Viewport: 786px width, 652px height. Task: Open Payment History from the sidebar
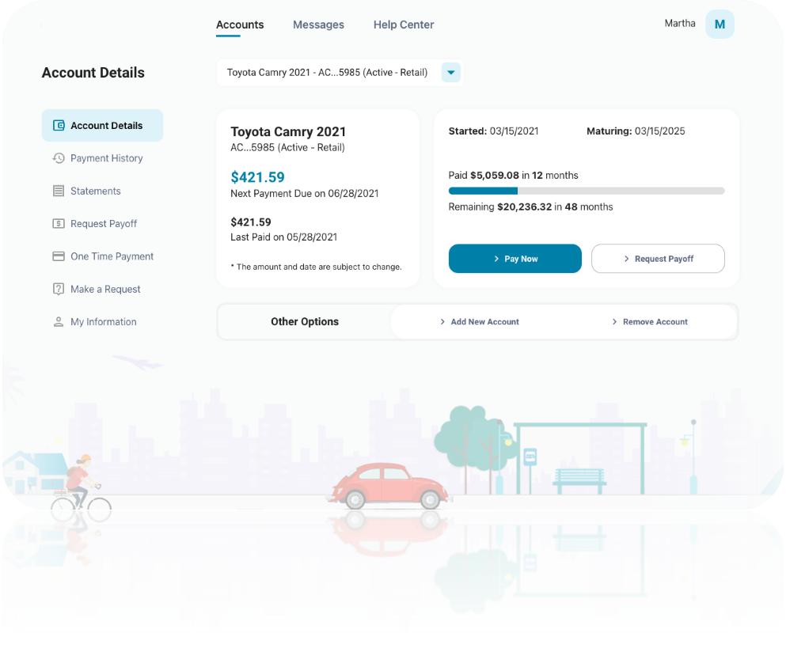point(106,158)
